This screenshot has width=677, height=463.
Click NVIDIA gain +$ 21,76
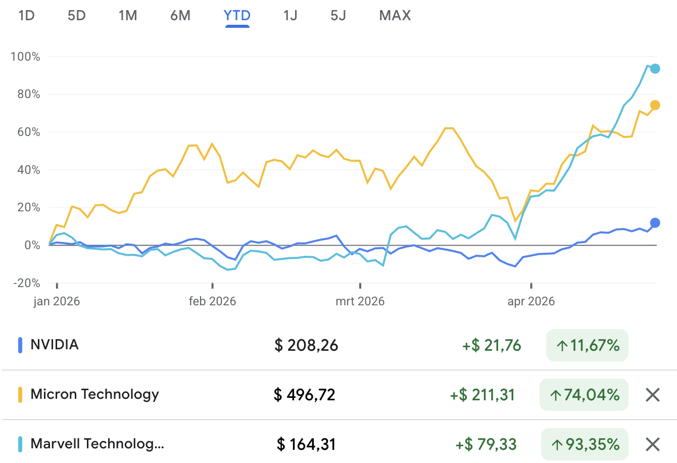click(492, 345)
